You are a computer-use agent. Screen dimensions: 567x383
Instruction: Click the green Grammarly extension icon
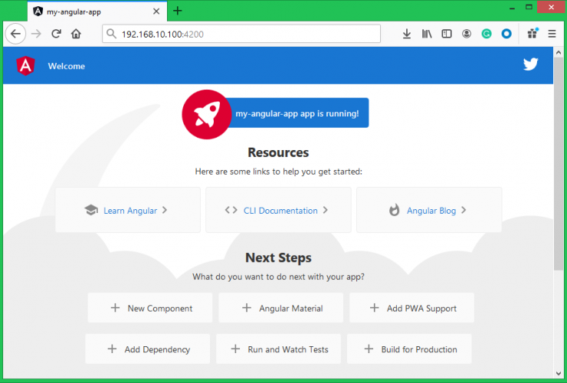[487, 34]
